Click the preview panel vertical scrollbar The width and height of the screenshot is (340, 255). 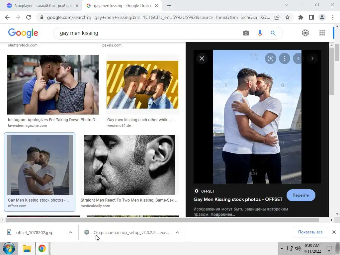click(331, 72)
